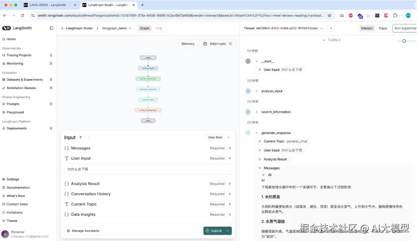
Task: Switch to Trace mode
Action: click(x=382, y=28)
